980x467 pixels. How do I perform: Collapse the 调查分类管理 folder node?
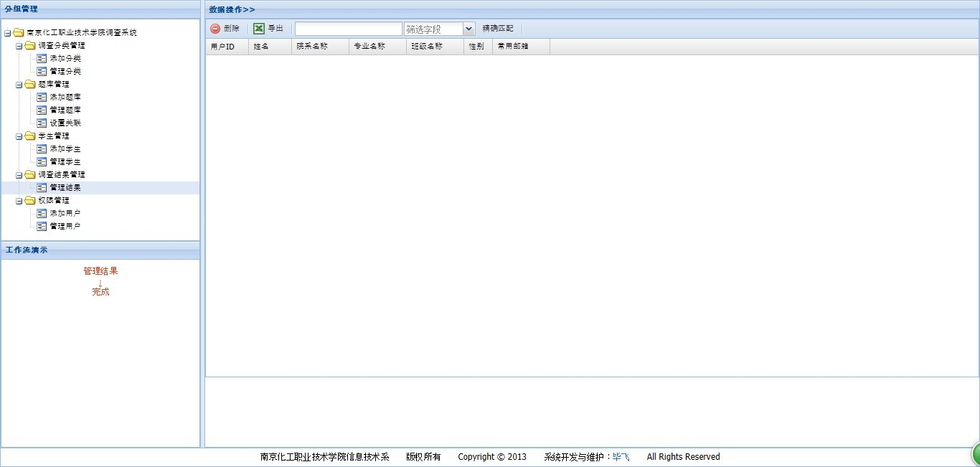pyautogui.click(x=19, y=46)
